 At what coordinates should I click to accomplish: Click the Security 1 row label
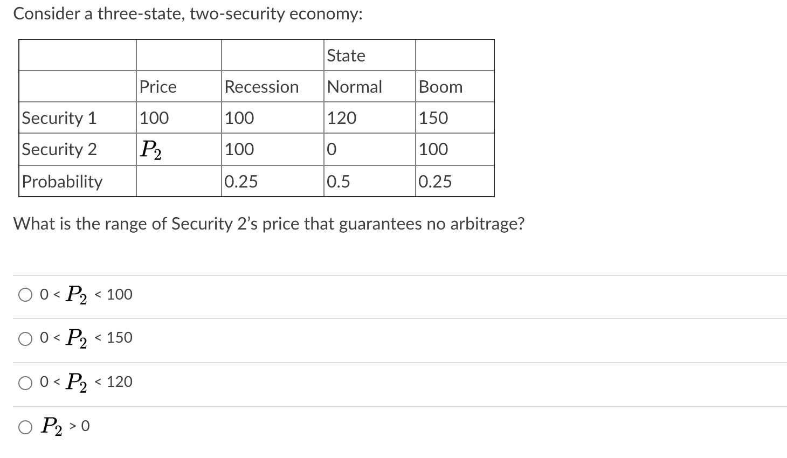59,118
